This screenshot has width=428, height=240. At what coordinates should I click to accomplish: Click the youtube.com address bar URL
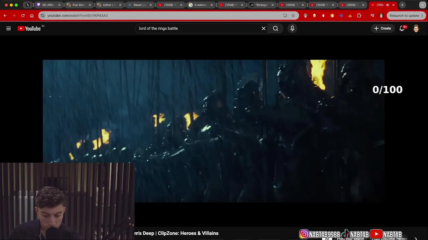(x=78, y=16)
